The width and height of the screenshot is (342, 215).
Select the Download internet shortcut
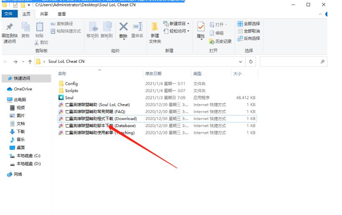(157, 119)
